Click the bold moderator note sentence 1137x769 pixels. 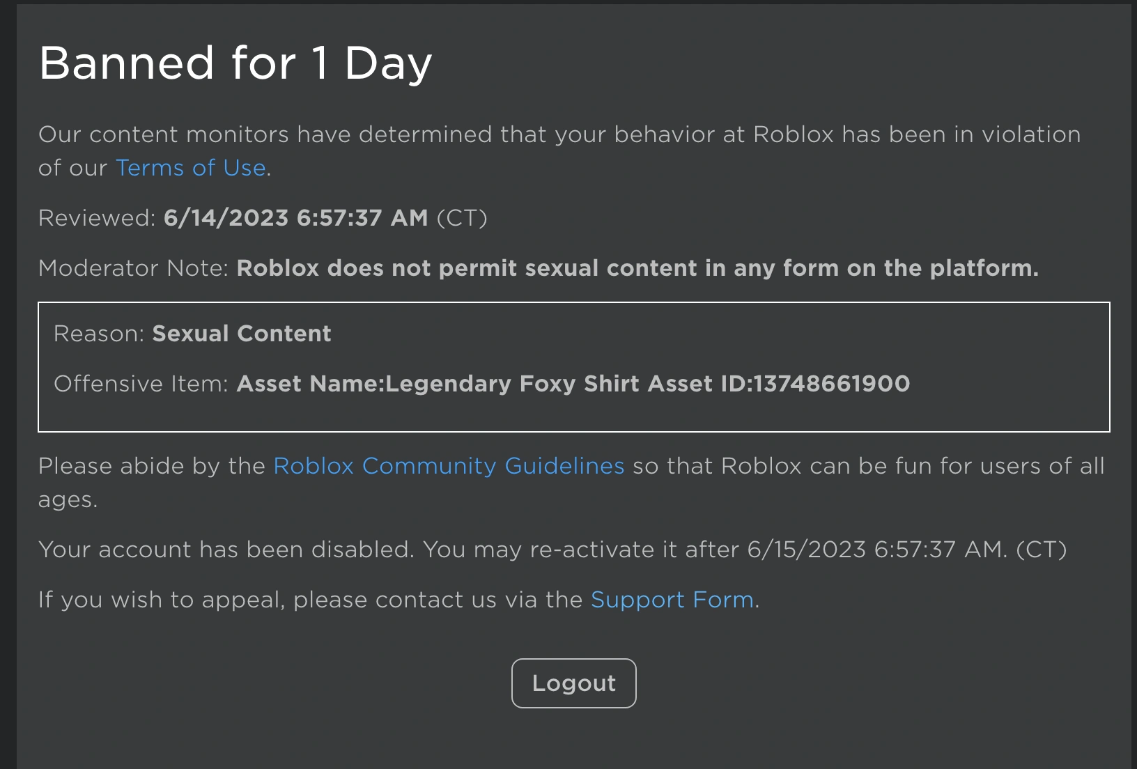[637, 268]
